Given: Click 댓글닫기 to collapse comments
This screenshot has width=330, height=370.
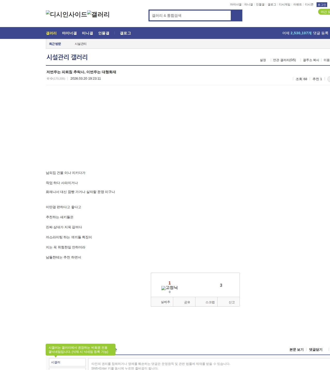Looking at the screenshot, I should (316, 350).
